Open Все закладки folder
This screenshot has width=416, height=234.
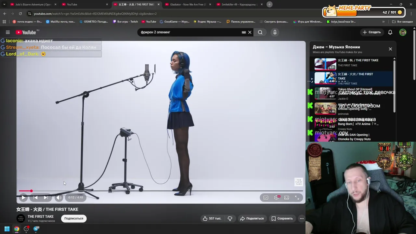(402, 22)
